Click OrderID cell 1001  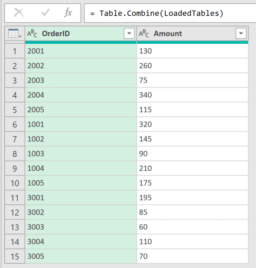(x=81, y=124)
